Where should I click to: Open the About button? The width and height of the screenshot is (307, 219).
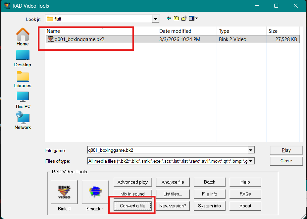point(245,206)
